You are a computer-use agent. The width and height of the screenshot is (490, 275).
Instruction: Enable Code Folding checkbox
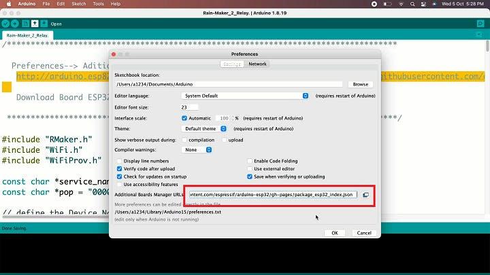[250, 161]
